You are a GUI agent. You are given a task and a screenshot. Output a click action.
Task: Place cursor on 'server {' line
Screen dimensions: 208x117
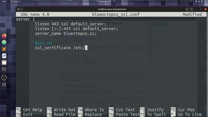[25, 19]
